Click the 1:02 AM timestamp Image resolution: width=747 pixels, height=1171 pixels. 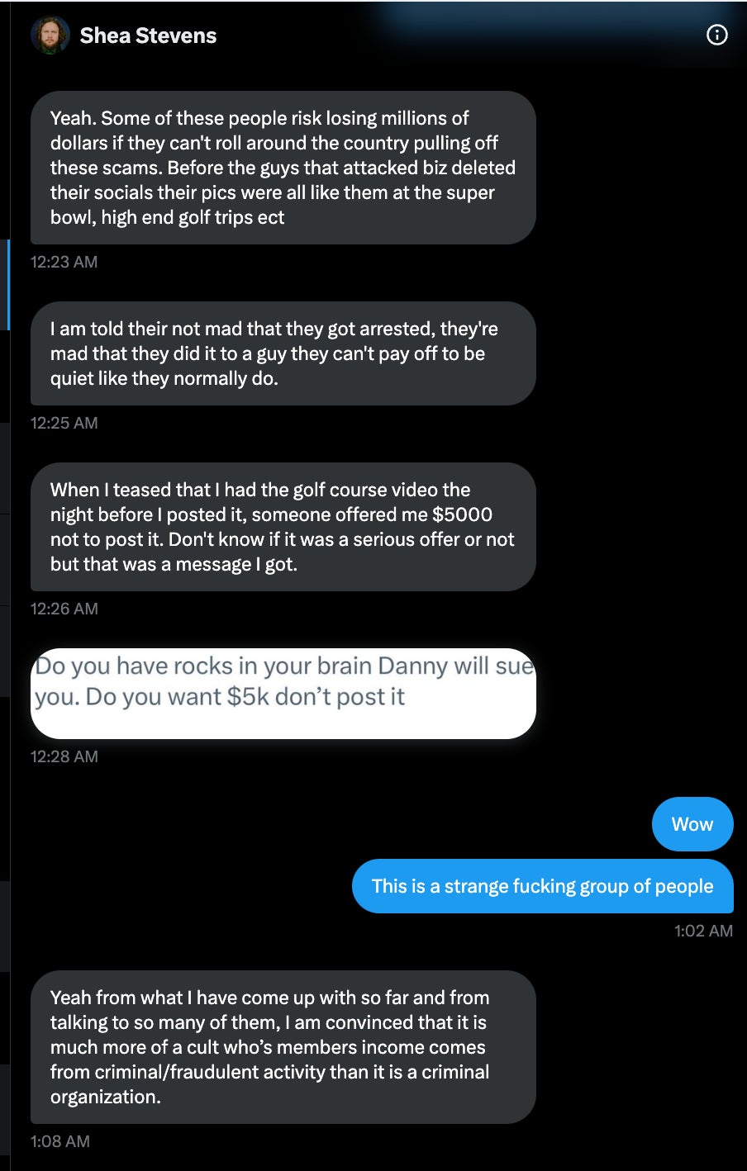[703, 931]
